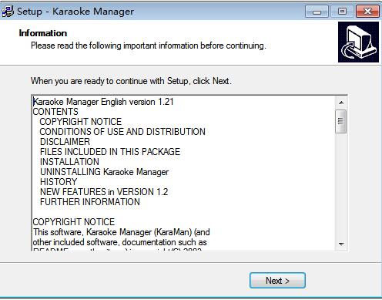Click the installer computer image at top right
This screenshot has height=300, width=382.
[x=358, y=42]
